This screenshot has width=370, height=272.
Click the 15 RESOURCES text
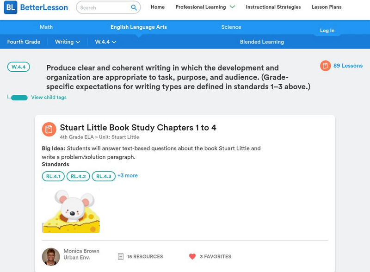[x=145, y=256]
